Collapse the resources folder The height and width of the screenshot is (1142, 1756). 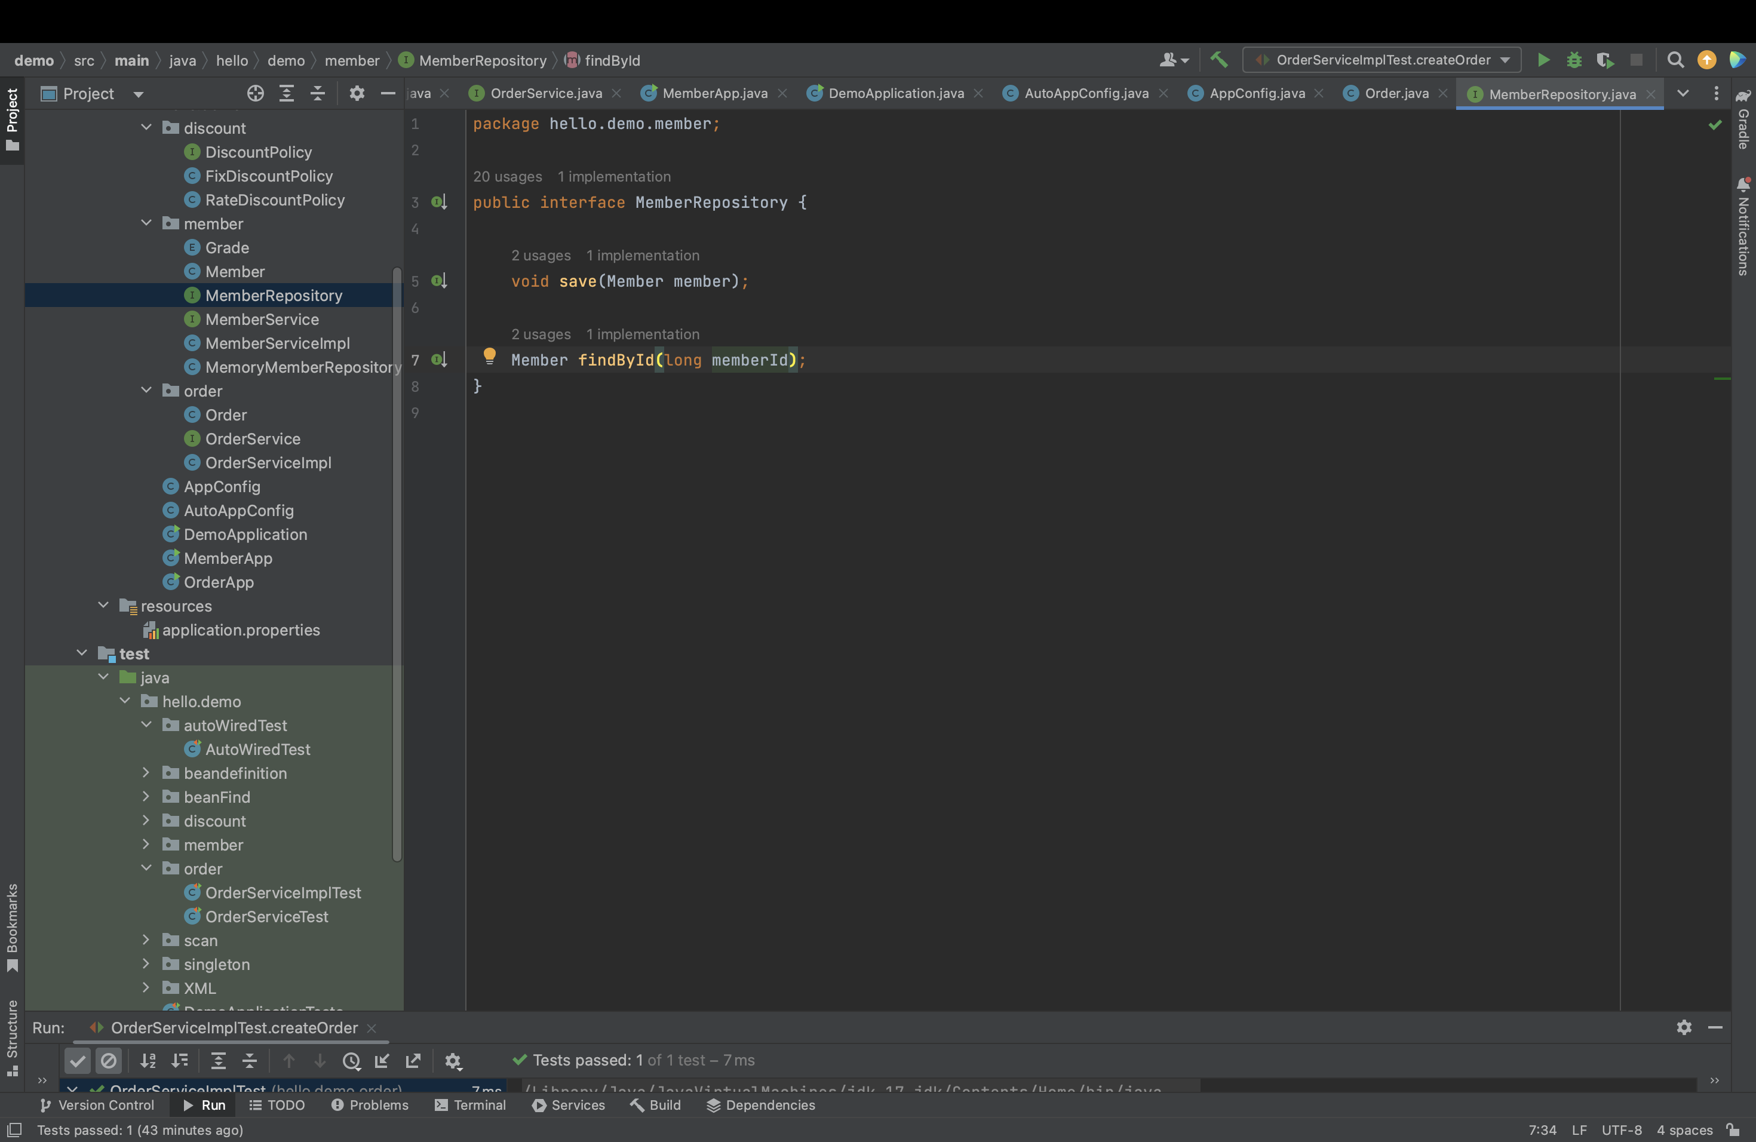click(103, 606)
